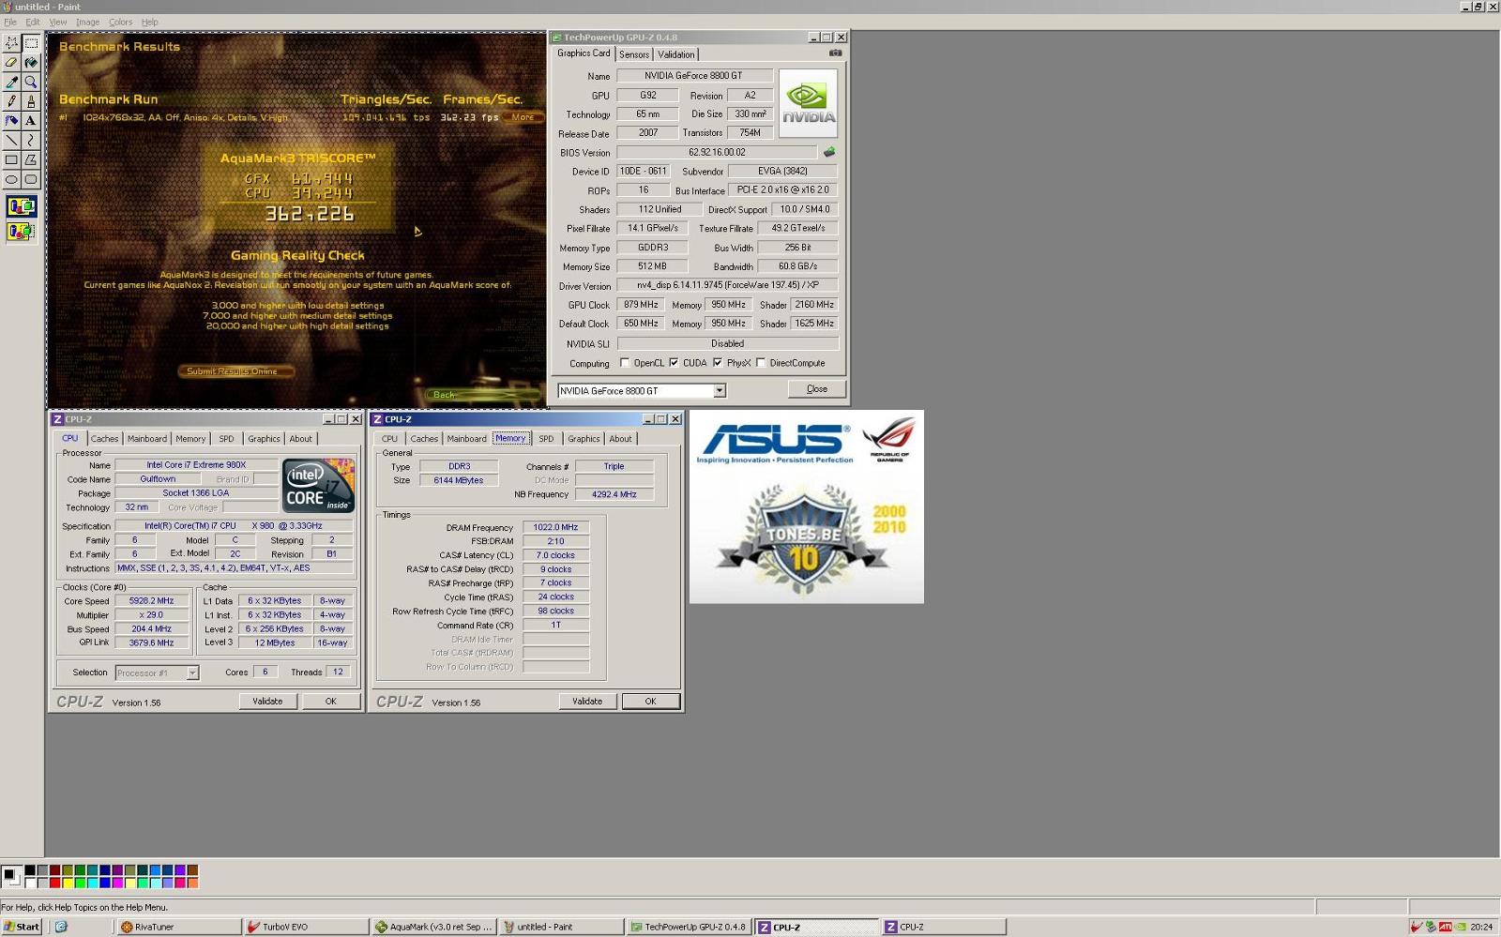Open the Processor #1 selection dropdown
1501x937 pixels.
coord(192,673)
